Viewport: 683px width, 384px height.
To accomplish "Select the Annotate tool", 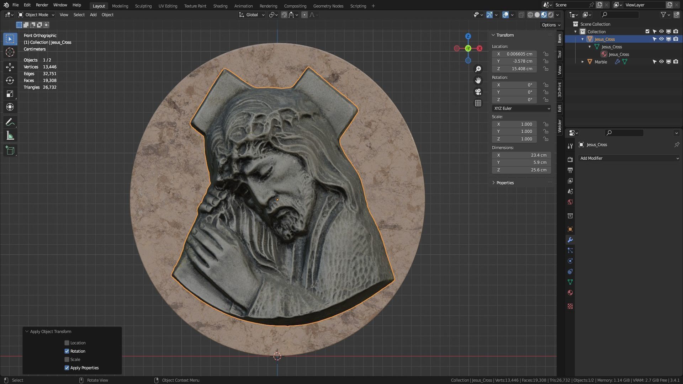I will pos(10,122).
